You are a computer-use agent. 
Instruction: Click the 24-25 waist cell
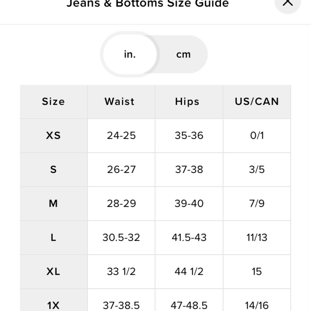(121, 136)
